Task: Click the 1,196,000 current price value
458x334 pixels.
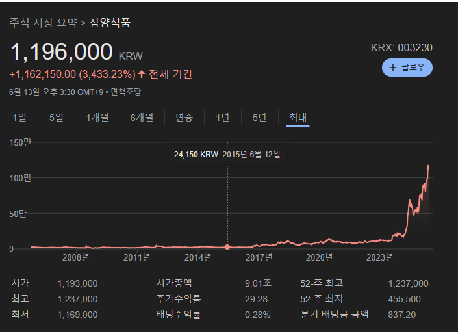Action: coord(61,52)
